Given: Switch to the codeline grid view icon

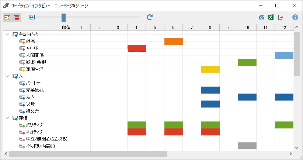Looking at the screenshot, I should pos(7,17).
